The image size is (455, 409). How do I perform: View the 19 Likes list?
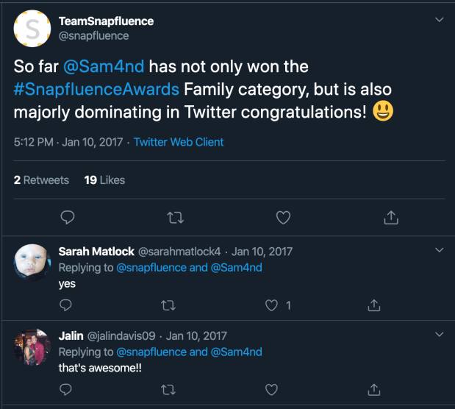tap(104, 179)
